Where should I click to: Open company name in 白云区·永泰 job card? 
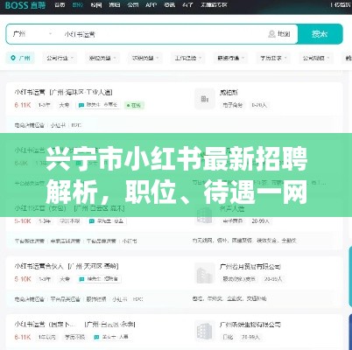[x=250, y=325]
